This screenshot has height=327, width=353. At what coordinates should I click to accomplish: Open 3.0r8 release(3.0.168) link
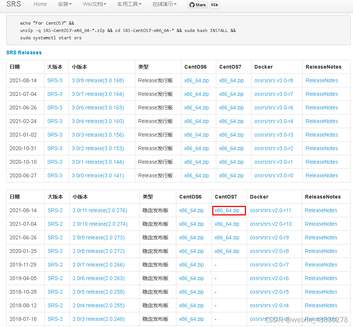(98, 80)
